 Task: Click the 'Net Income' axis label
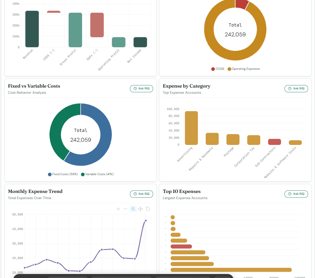point(134,56)
